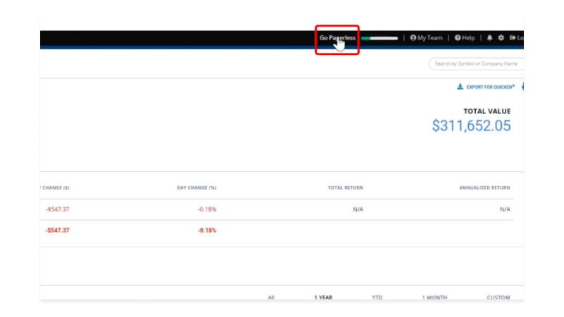
Task: Sort by Annualized Return column
Action: 484,187
